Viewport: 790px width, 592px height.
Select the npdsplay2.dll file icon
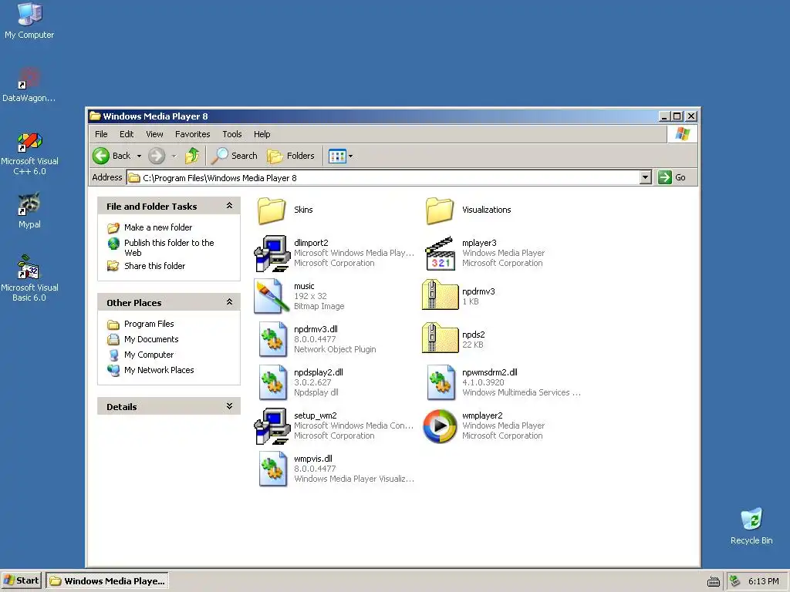pos(272,382)
